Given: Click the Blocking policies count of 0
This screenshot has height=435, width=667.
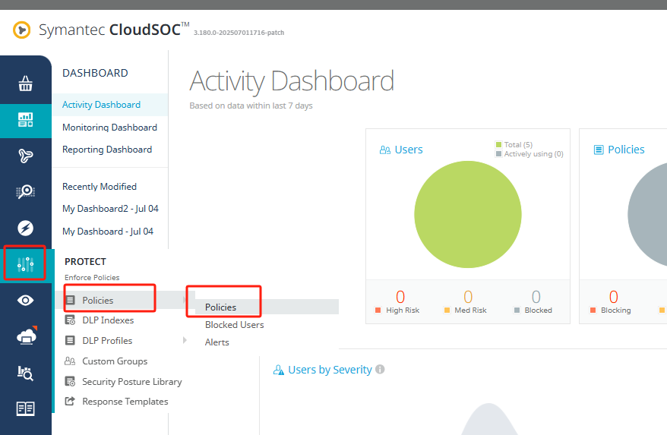Looking at the screenshot, I should (x=613, y=297).
